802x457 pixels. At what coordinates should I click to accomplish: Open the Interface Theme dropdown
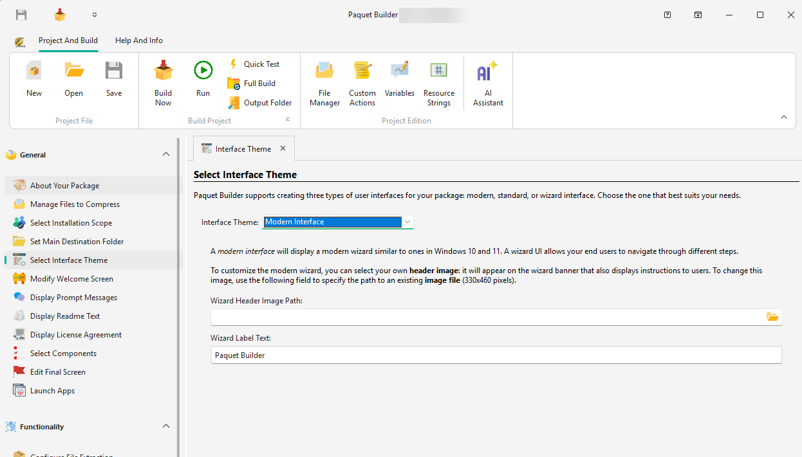click(x=408, y=222)
